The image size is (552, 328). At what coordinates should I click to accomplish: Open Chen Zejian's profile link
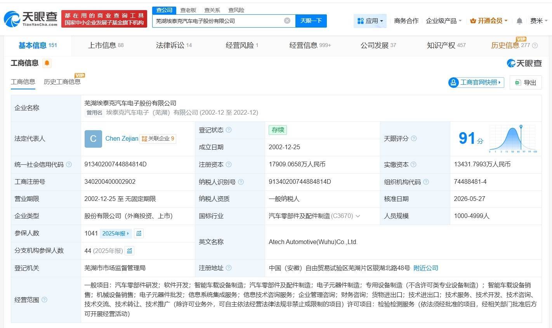pos(122,138)
